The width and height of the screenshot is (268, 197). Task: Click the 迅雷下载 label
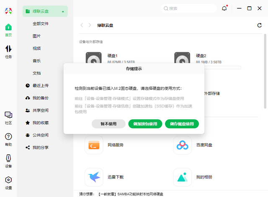pyautogui.click(x=116, y=177)
